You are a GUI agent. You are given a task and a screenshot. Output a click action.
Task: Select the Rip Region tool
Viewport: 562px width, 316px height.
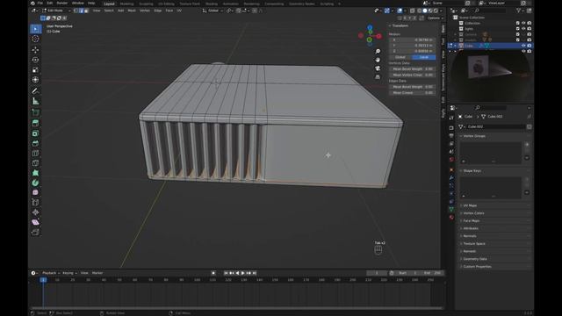35,232
